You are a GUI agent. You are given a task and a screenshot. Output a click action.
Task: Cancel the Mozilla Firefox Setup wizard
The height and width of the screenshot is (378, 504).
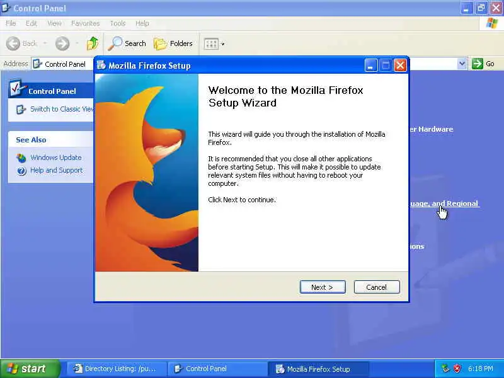pyautogui.click(x=377, y=287)
